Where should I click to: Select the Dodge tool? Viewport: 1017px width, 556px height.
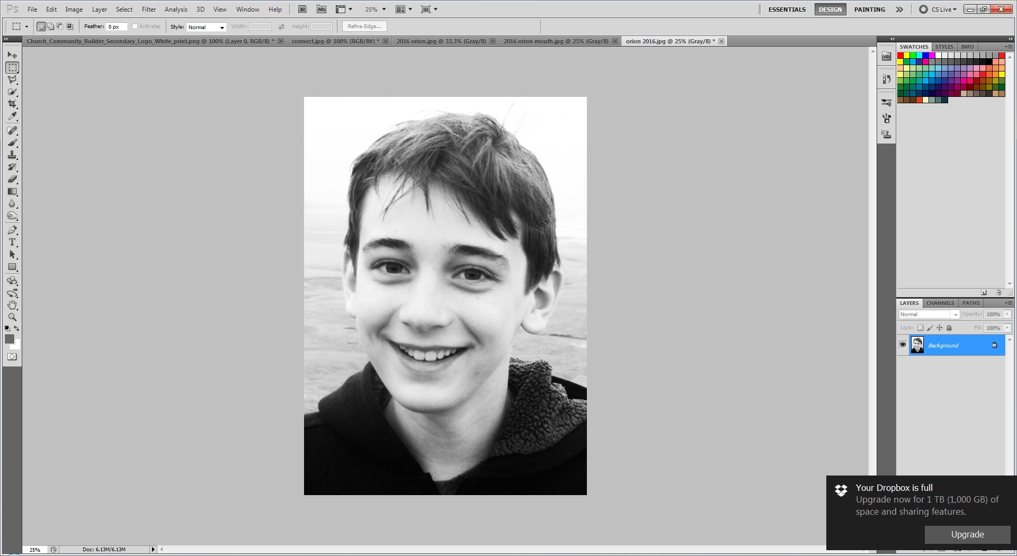coord(12,216)
